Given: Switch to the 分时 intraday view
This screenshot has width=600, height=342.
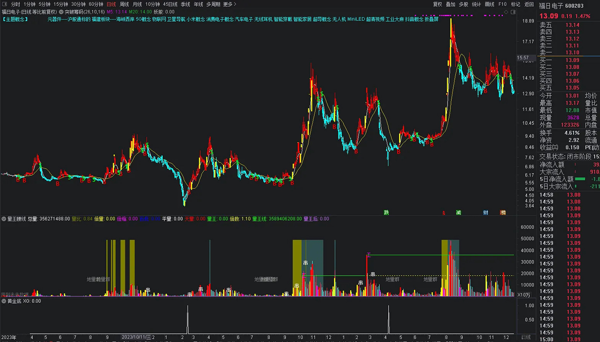Looking at the screenshot, I should click(x=16, y=4).
